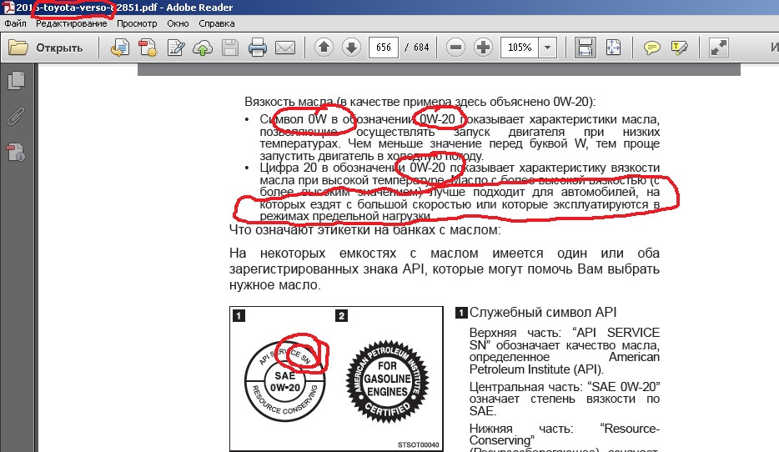Screen dimensions: 779x452
Task: Go to previous page with up arrow
Action: click(324, 48)
